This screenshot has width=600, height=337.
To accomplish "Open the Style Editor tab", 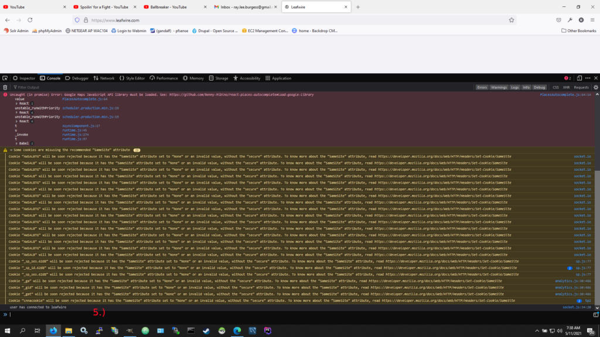I will pyautogui.click(x=132, y=78).
